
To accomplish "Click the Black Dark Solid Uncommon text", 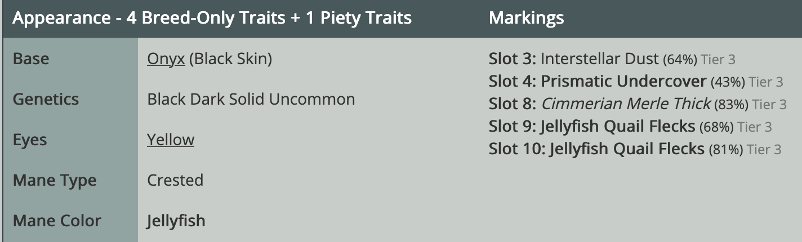I will tap(251, 100).
